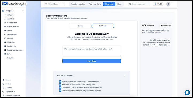Open the Library link

click(x=8, y=80)
